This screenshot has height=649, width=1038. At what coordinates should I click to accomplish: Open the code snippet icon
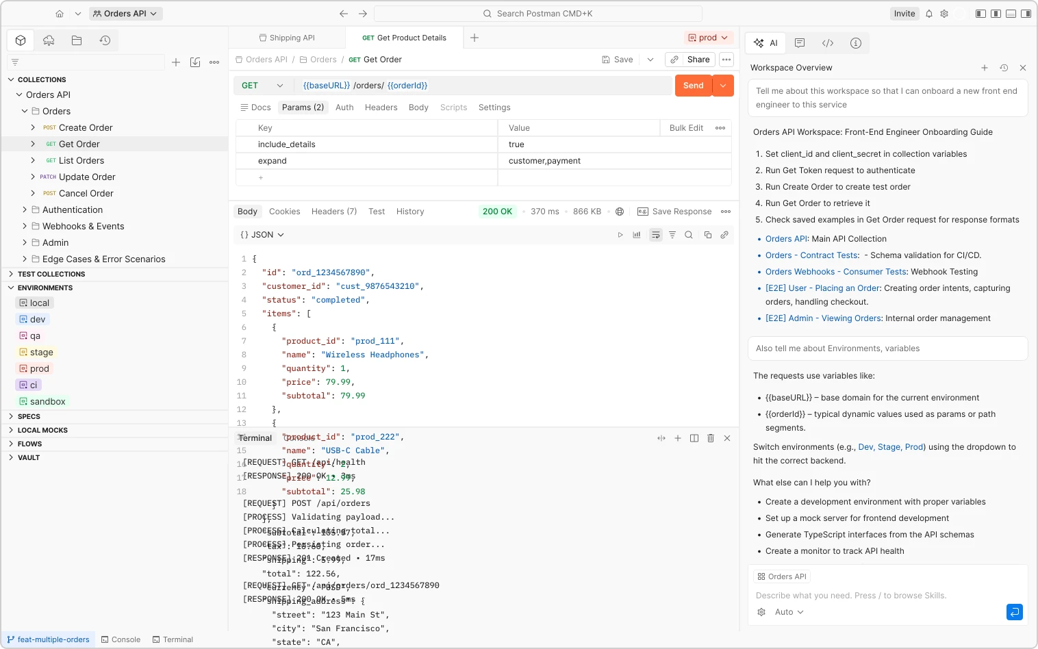828,43
